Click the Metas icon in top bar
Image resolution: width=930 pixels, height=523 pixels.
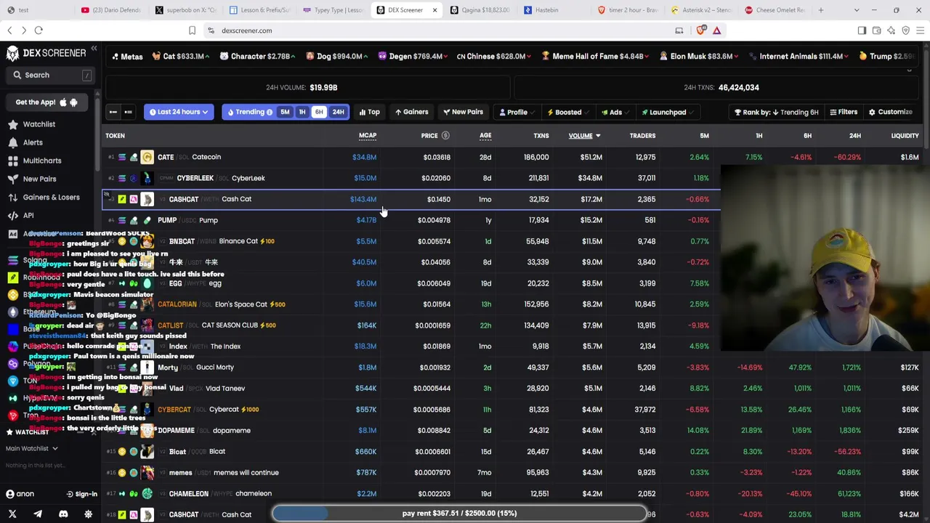[x=115, y=56]
